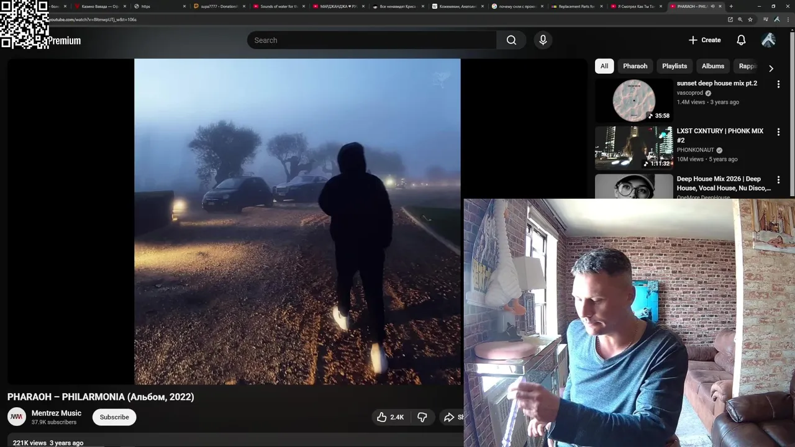Switch to the https tab
The width and height of the screenshot is (795, 447).
point(158,6)
